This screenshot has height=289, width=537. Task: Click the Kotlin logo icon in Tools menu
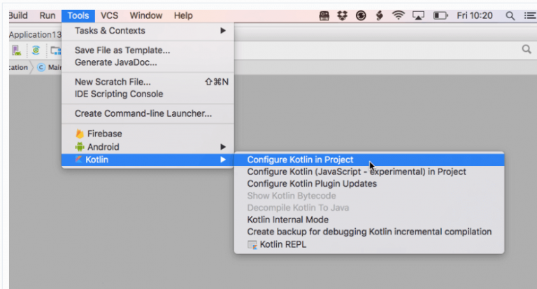80,160
